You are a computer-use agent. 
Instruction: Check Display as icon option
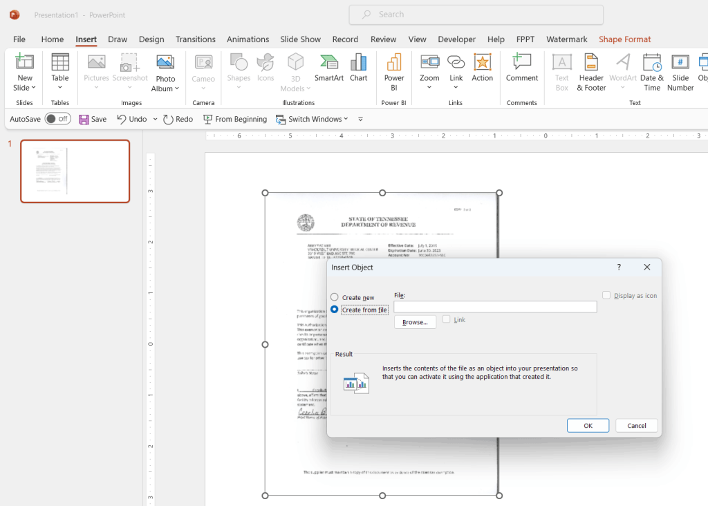point(606,295)
